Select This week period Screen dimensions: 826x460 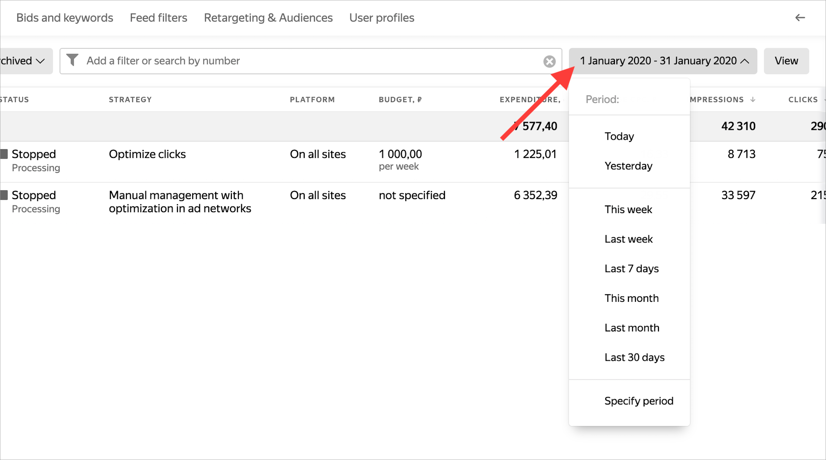pyautogui.click(x=629, y=209)
